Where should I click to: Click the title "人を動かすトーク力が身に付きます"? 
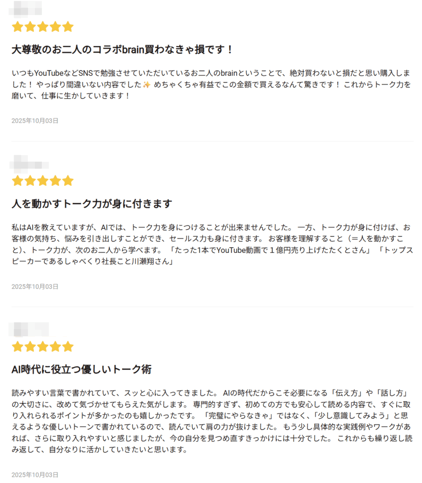click(92, 204)
